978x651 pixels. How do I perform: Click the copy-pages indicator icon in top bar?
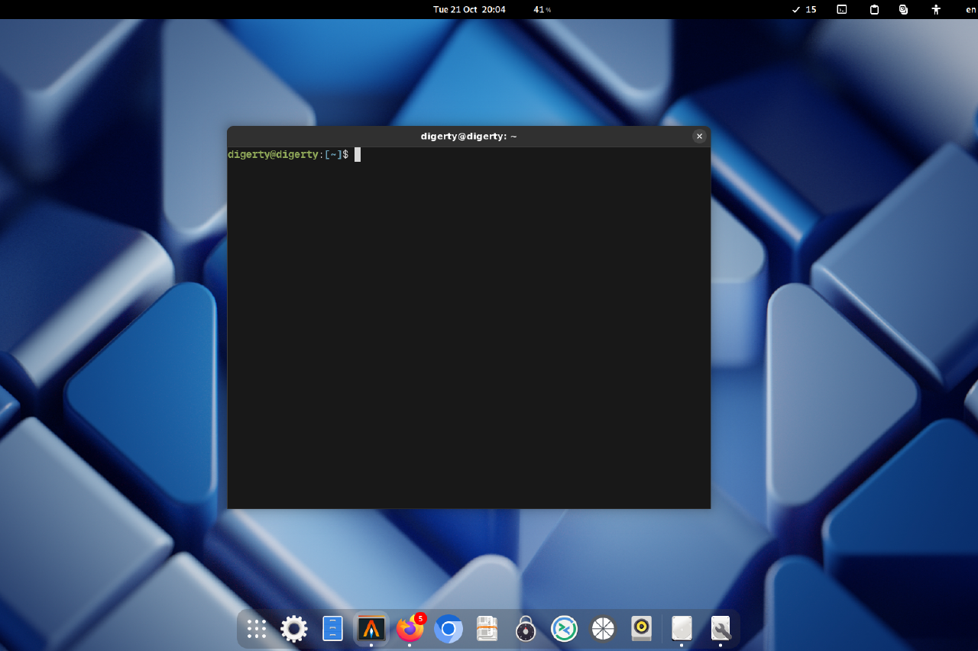(904, 9)
